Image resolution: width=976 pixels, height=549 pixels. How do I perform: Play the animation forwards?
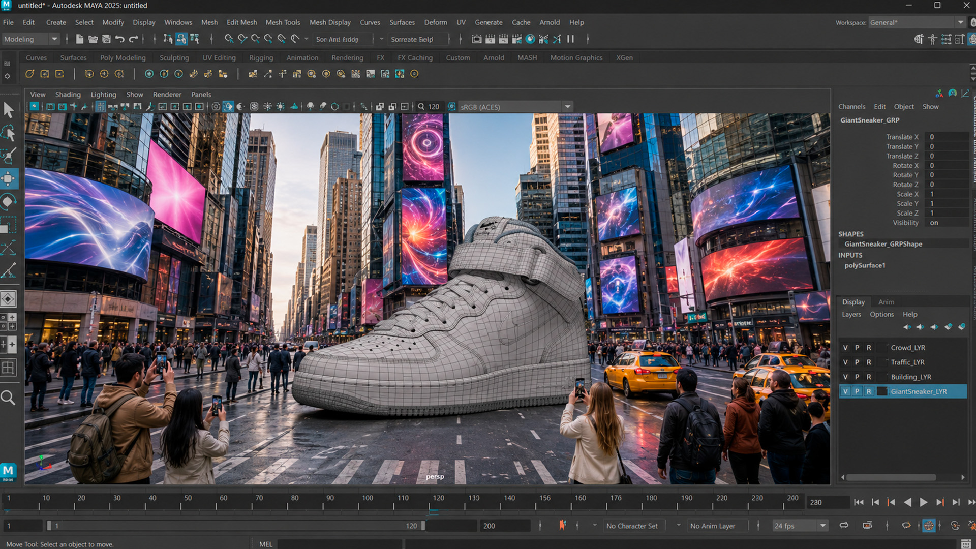[924, 502]
